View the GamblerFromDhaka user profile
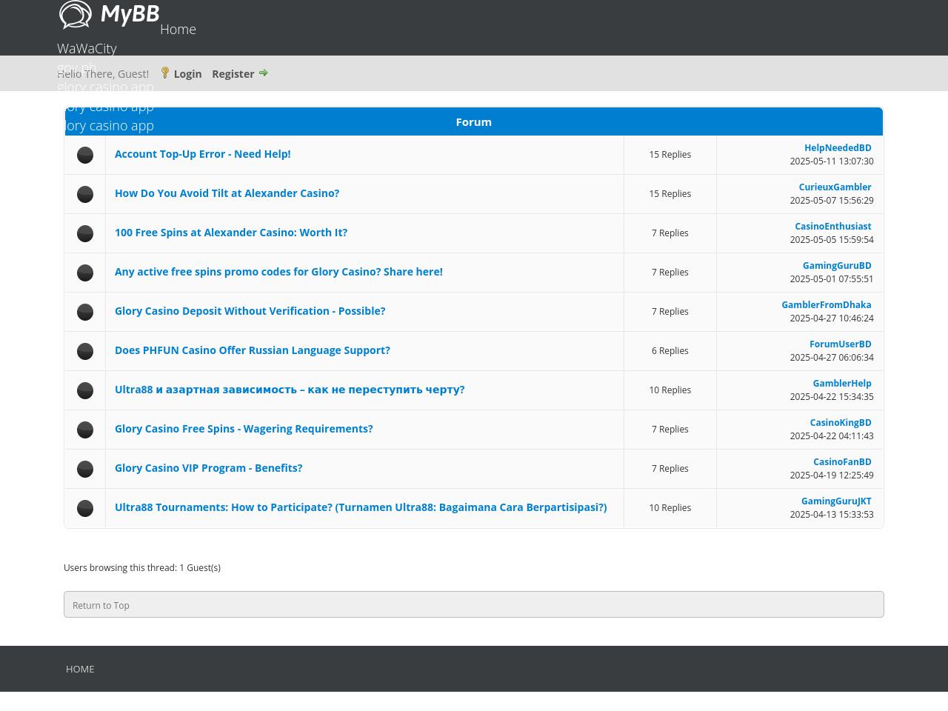 click(826, 305)
